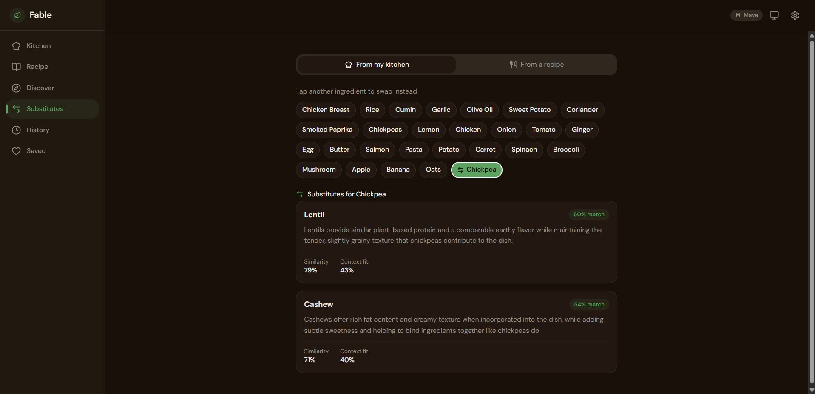815x394 pixels.
Task: Click the fork and knife icon in From a recipe tab
Action: pyautogui.click(x=513, y=65)
